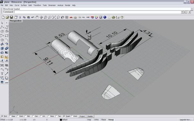Open the color wheel icon in toolbar
The image size is (194, 121).
[96, 17]
